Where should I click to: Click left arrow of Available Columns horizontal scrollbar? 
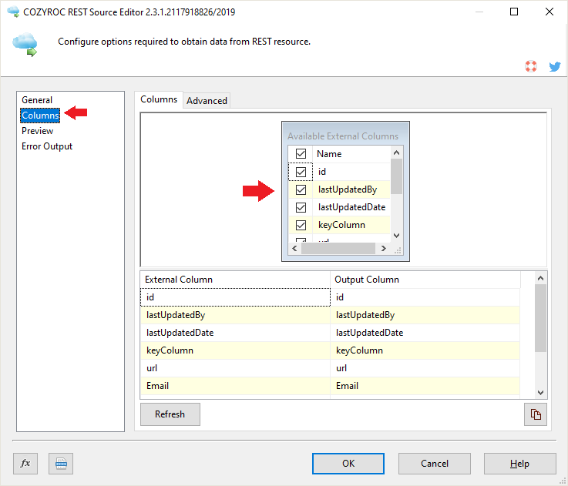point(294,249)
